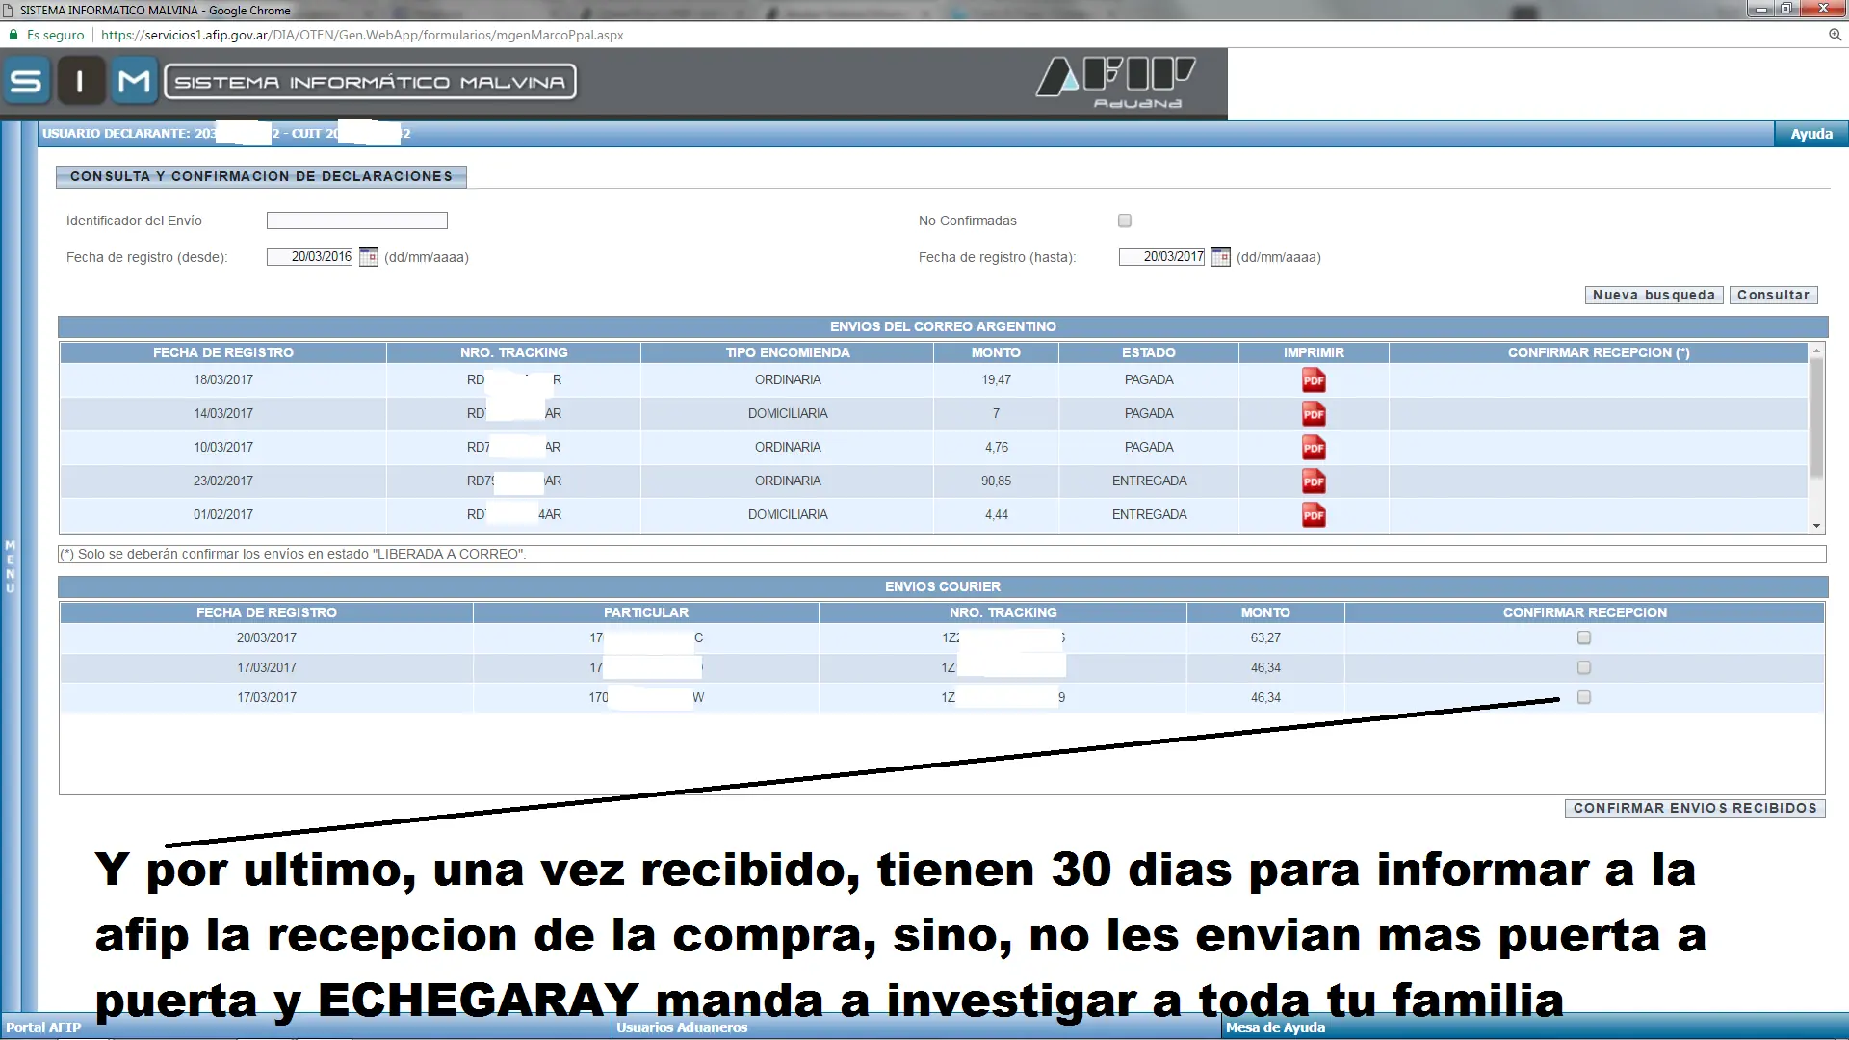Image resolution: width=1849 pixels, height=1040 pixels.
Task: Click the FECHA DE REGISTRO header in Correo table
Action: 223,352
